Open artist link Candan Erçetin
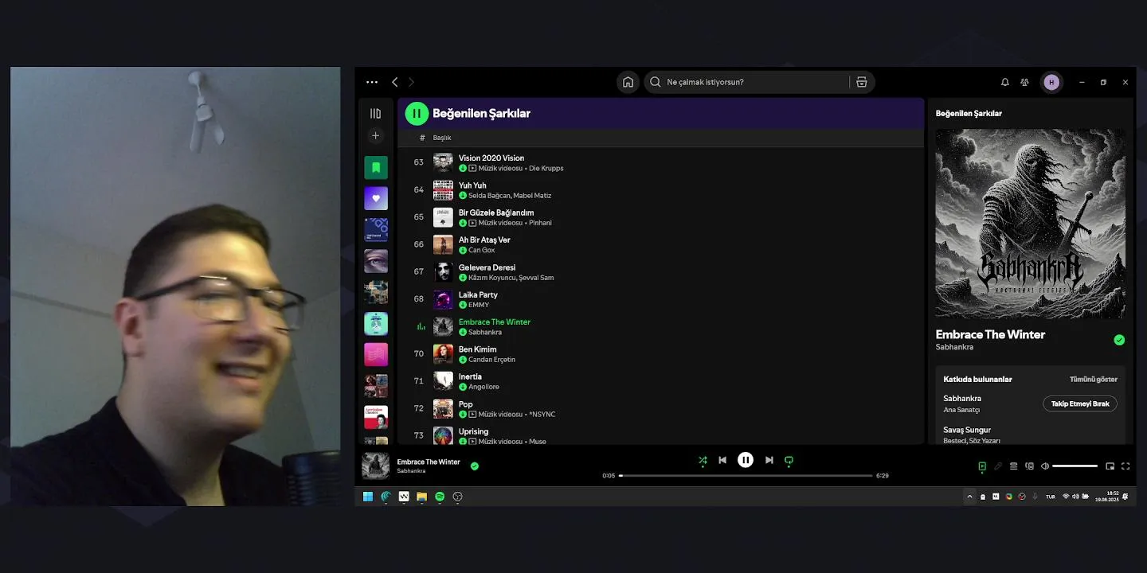Screen dimensions: 1147x573 pyautogui.click(x=491, y=360)
